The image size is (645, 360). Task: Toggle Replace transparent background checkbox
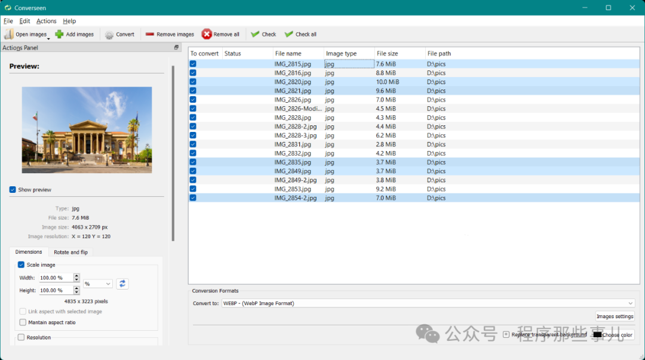point(506,334)
